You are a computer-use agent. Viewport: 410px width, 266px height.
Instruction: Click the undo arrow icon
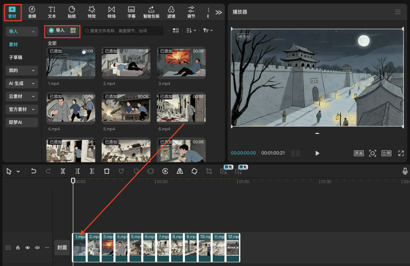coord(33,171)
